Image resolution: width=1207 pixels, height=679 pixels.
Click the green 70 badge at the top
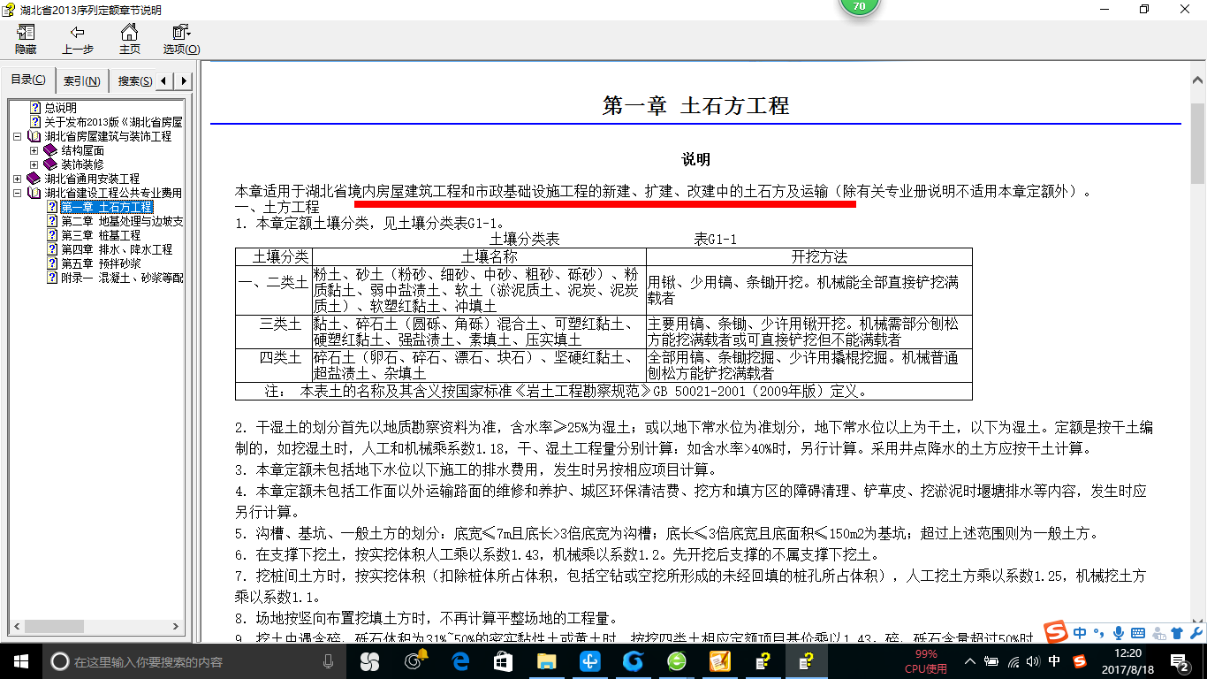click(859, 6)
